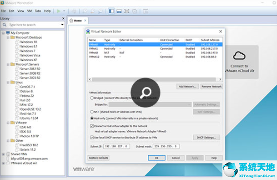
Task: Collapse the My Computer tree node
Action: pos(3,33)
